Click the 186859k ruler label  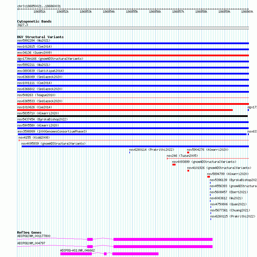[x=224, y=12]
